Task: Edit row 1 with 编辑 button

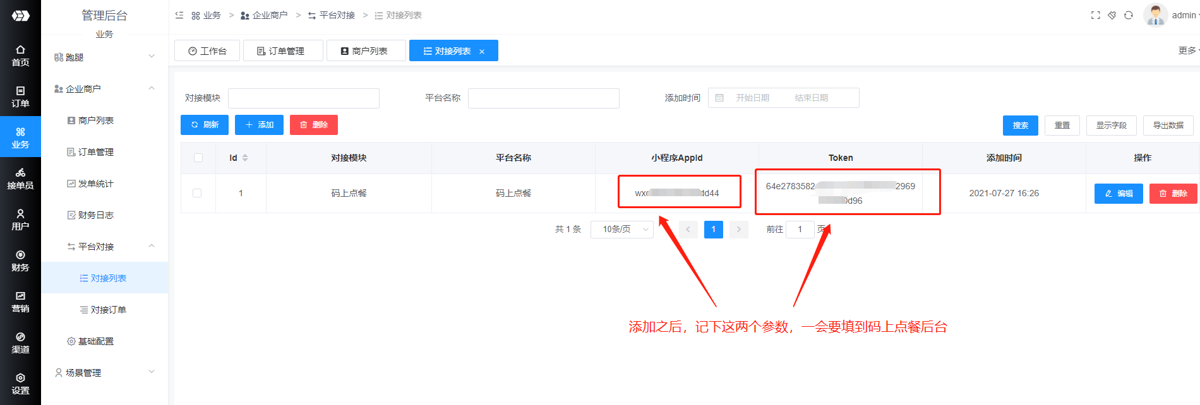Action: click(x=1119, y=193)
